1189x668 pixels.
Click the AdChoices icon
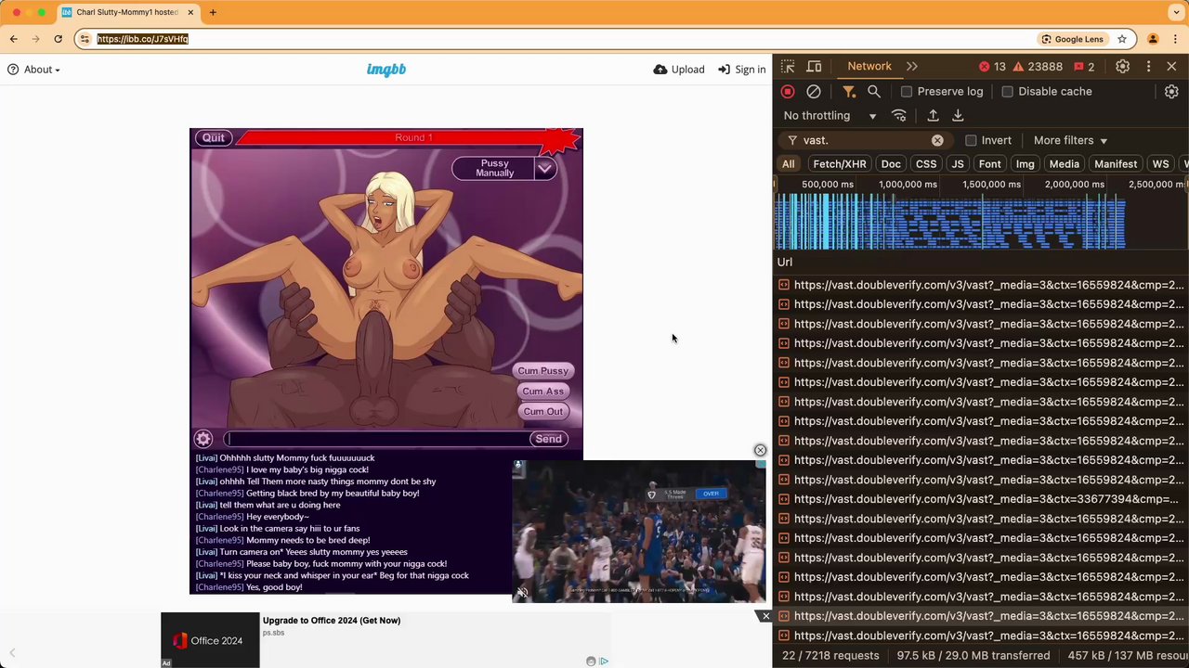click(603, 661)
